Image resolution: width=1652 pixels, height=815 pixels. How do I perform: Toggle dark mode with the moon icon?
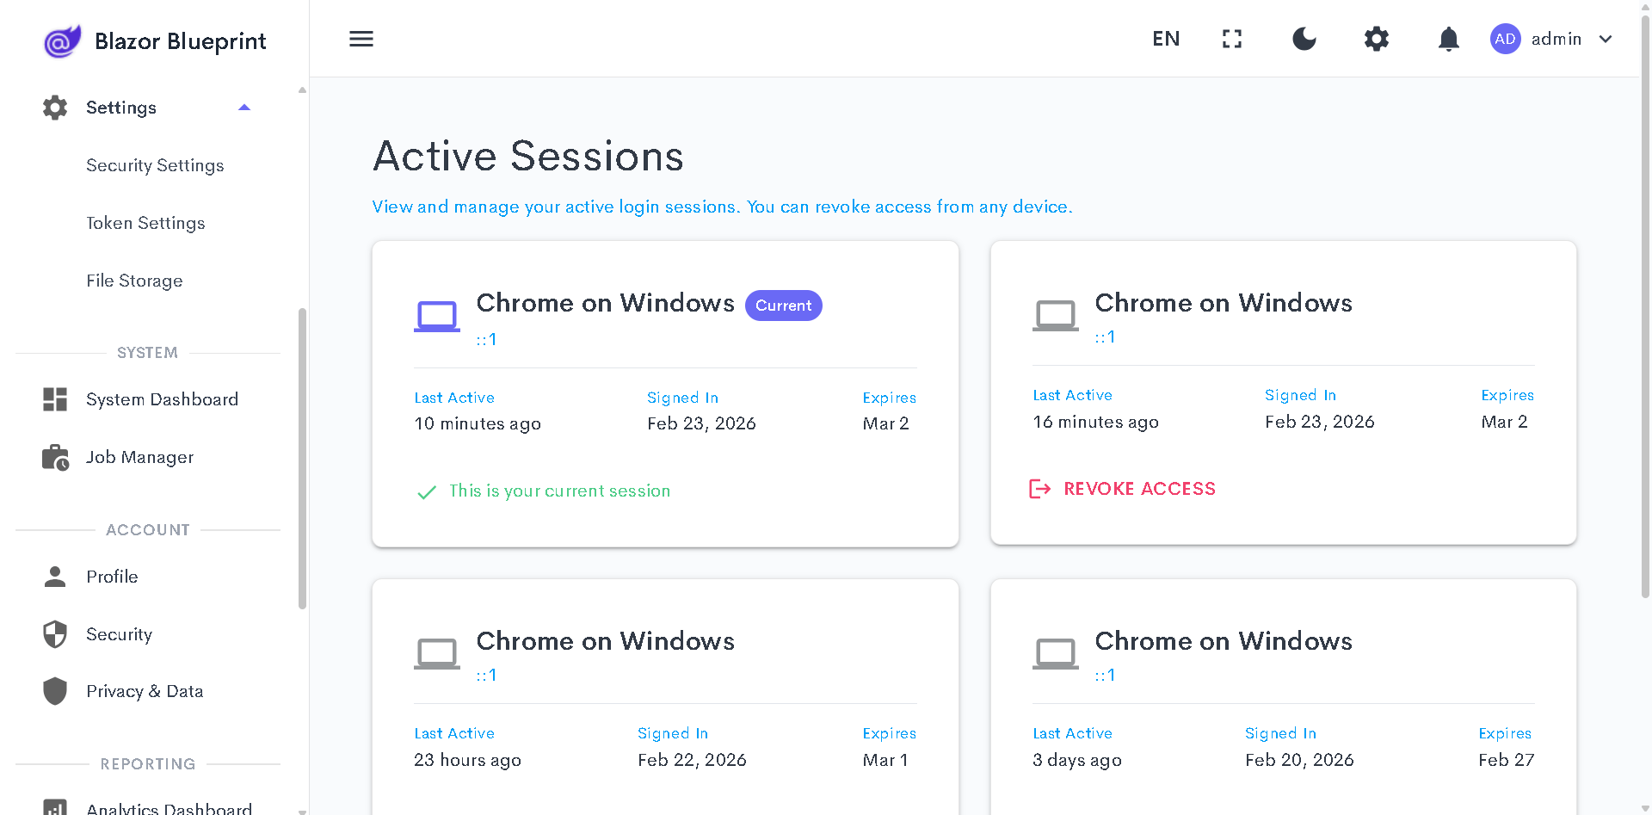1304,39
